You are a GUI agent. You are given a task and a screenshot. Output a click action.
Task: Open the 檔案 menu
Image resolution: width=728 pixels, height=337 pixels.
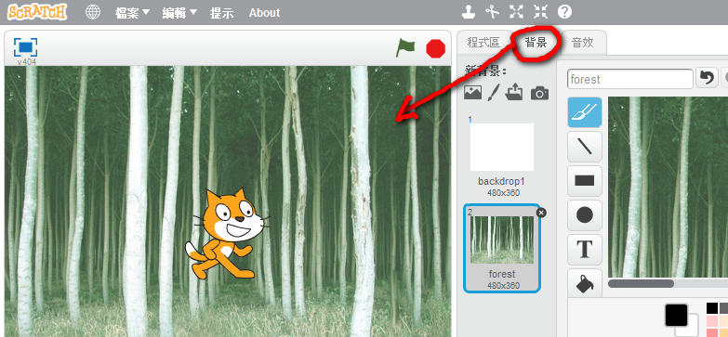point(132,12)
